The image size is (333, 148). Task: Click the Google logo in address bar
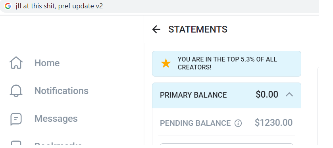point(8,6)
